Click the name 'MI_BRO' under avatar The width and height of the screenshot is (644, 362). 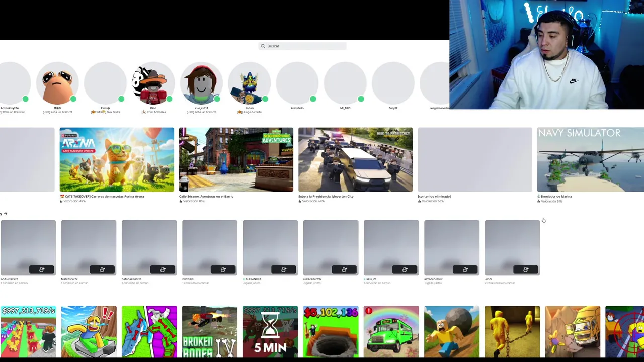point(345,108)
